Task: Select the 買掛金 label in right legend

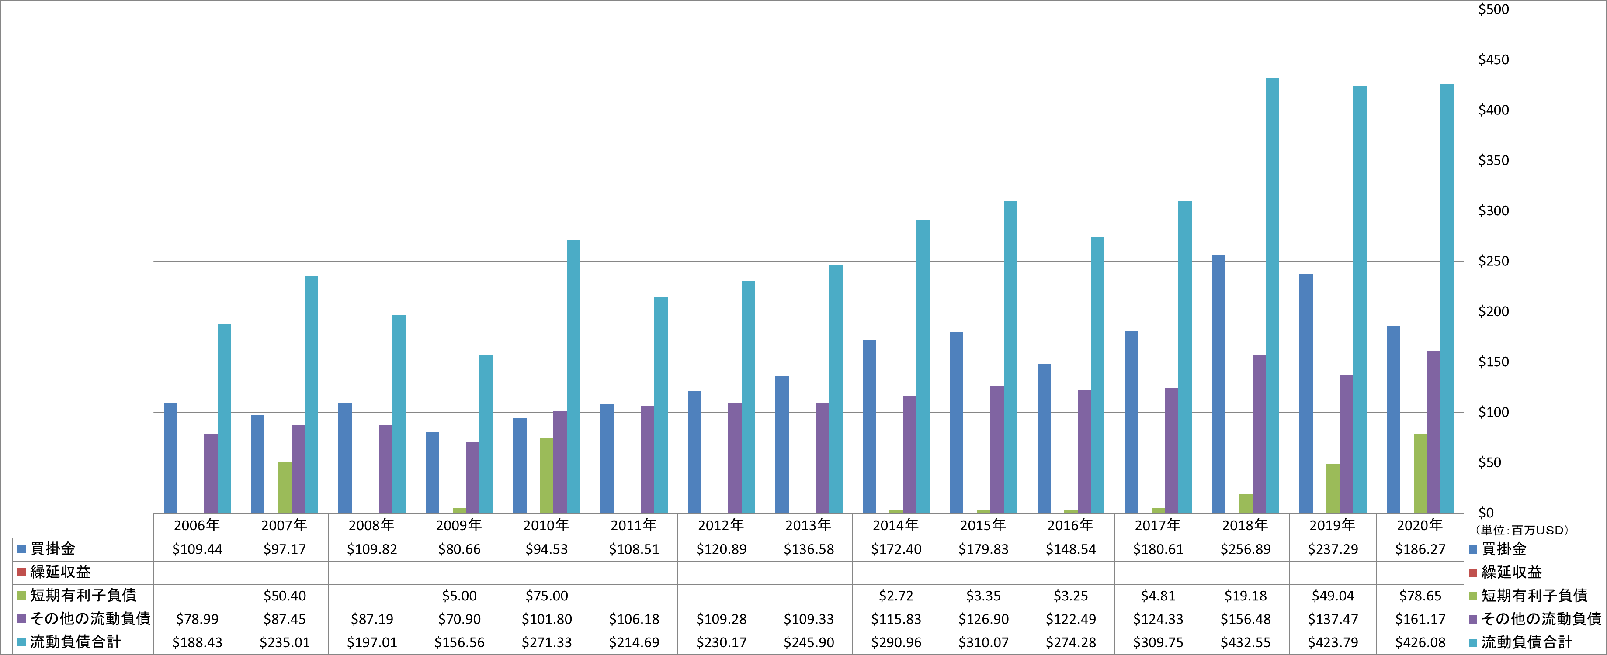Action: pos(1503,549)
